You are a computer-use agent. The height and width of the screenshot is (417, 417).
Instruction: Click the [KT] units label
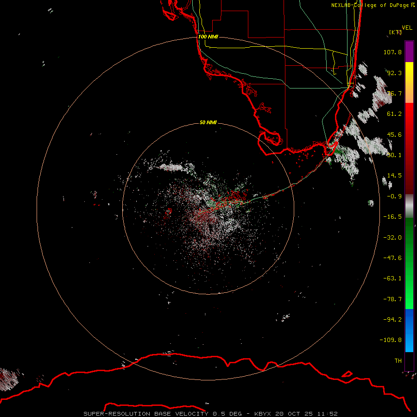point(395,32)
